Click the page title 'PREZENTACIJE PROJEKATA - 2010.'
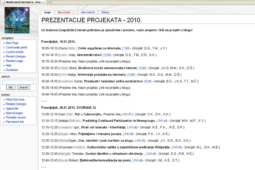The height and width of the screenshot is (170, 255). point(92,20)
